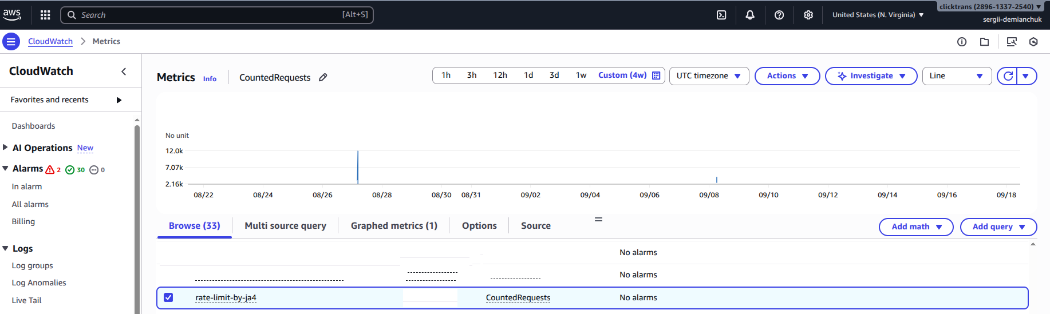Show alarms in alarm state, count 2
The width and height of the screenshot is (1050, 314).
click(x=53, y=170)
